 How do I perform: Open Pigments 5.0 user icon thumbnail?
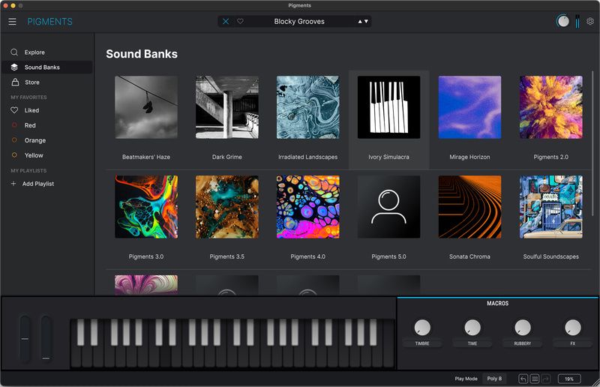pos(388,207)
